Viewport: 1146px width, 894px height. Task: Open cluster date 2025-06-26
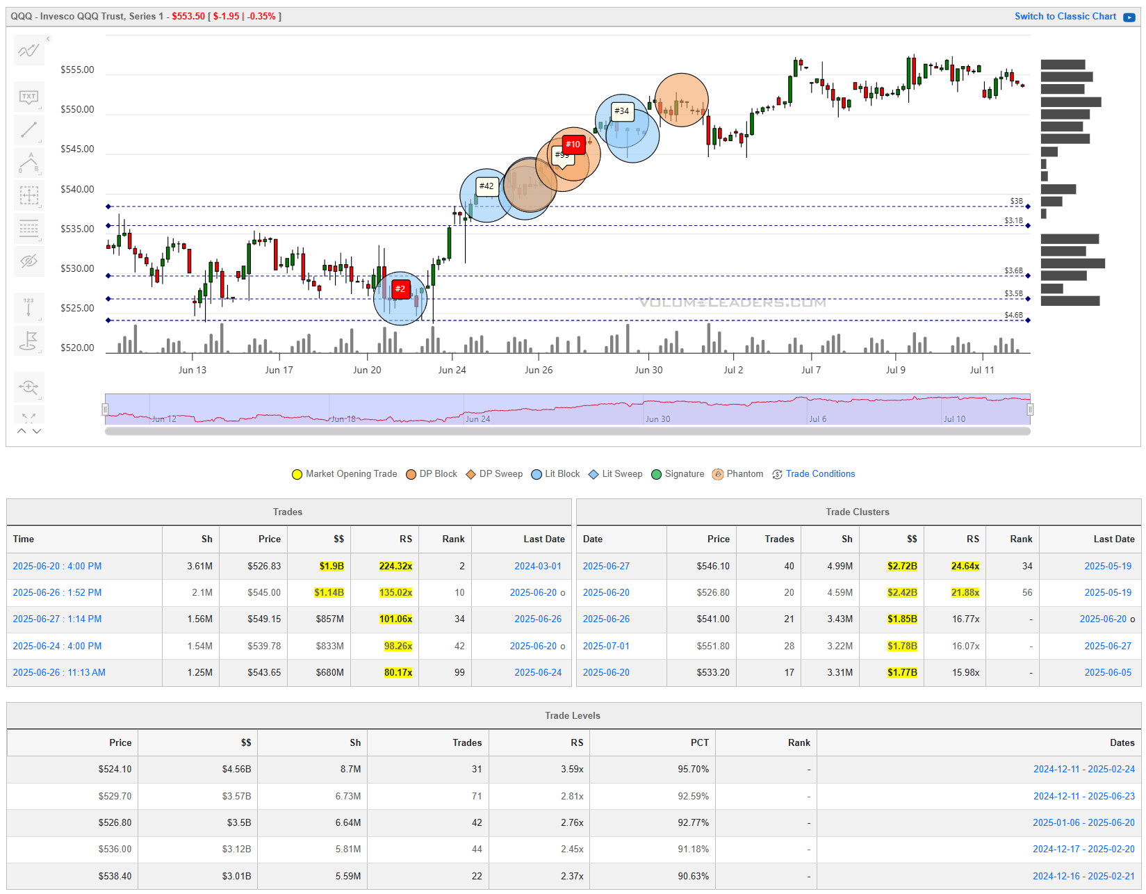pos(606,619)
